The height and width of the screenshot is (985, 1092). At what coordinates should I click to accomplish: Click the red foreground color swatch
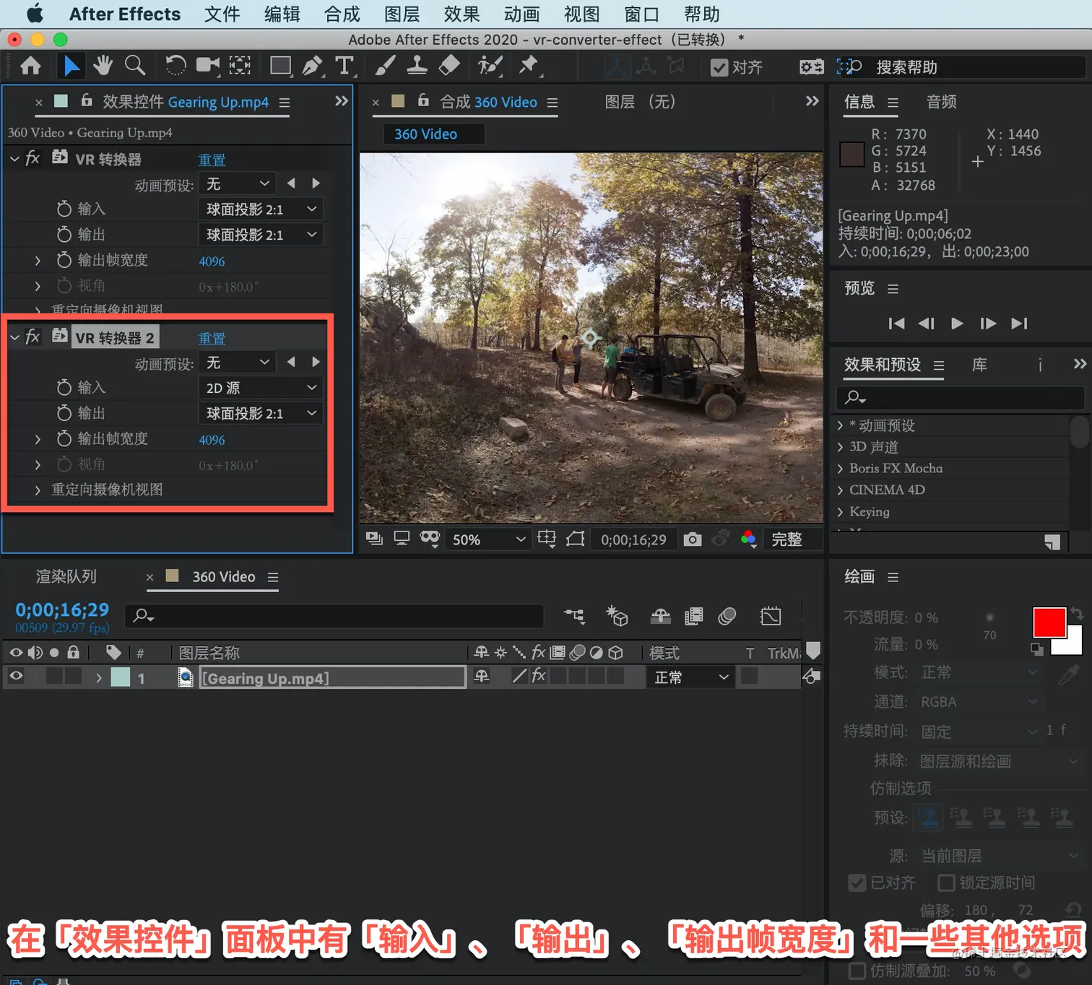(x=1049, y=622)
